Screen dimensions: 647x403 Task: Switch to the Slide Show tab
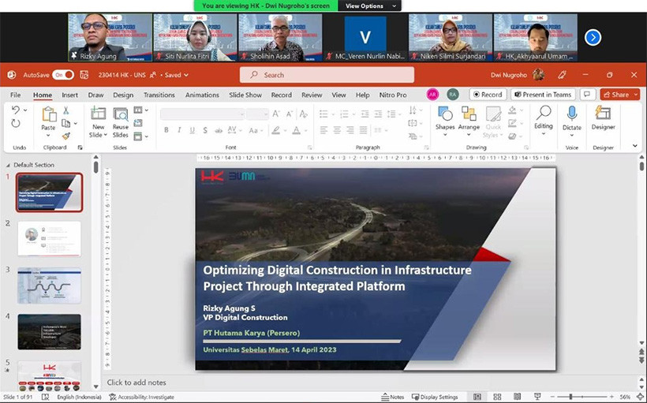pos(245,95)
